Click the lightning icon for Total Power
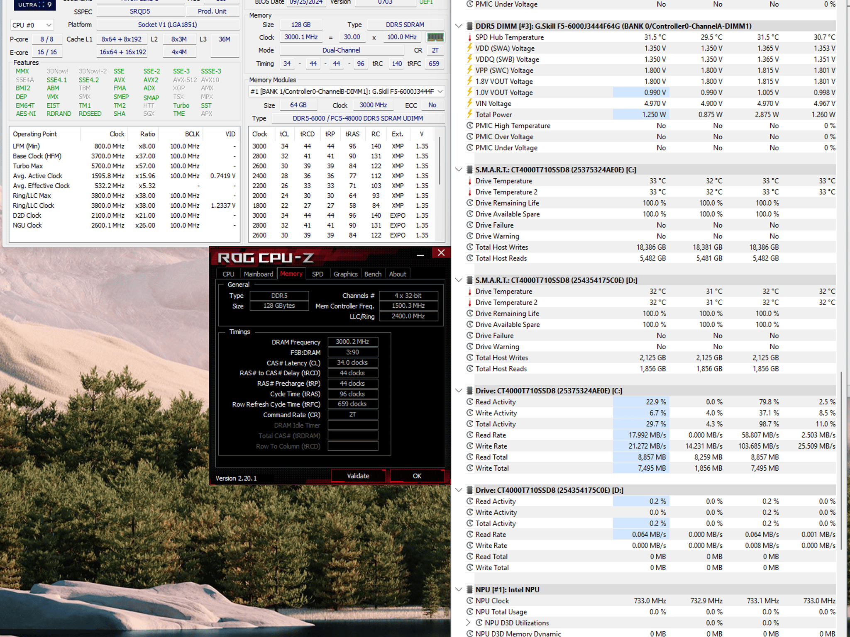 pos(469,114)
